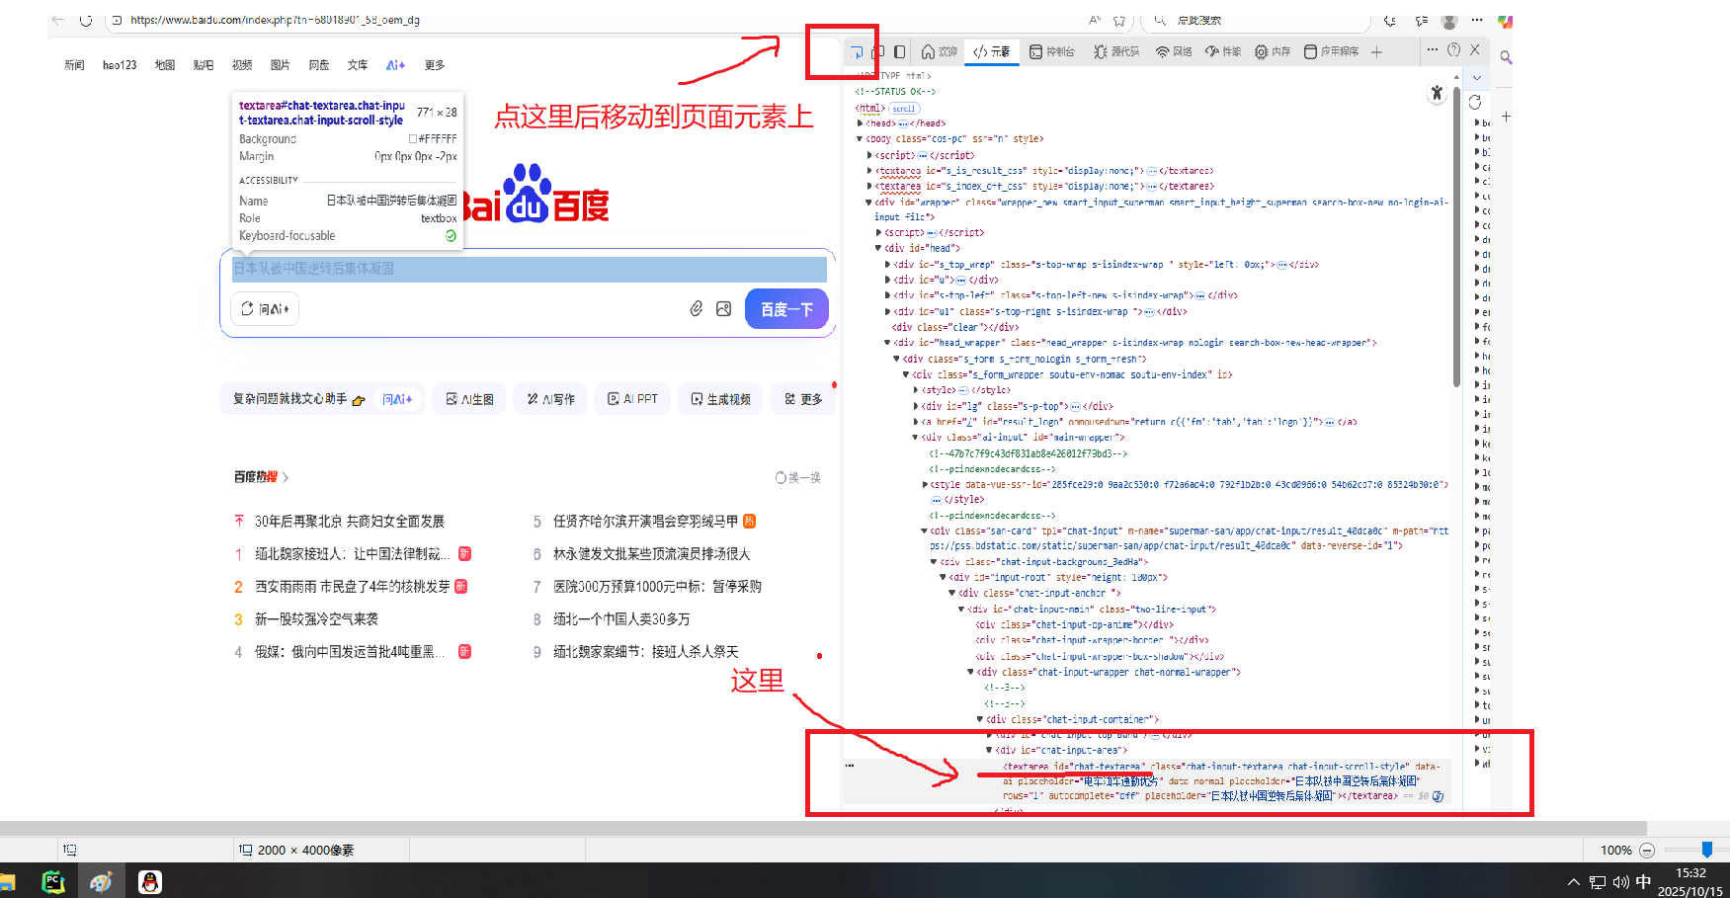The height and width of the screenshot is (898, 1730).
Task: Expand the chevron dropdown in the DevTools side strip
Action: tap(1477, 77)
